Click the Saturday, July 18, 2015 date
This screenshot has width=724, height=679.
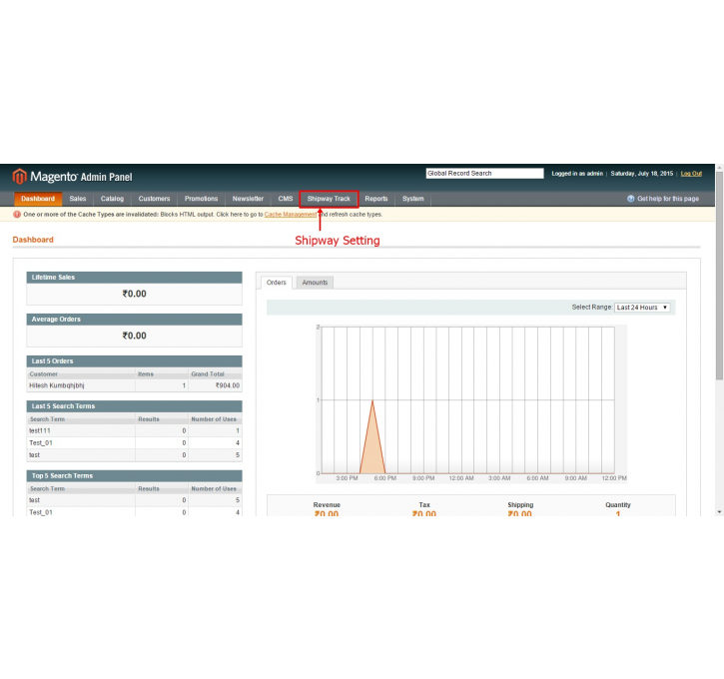(642, 174)
